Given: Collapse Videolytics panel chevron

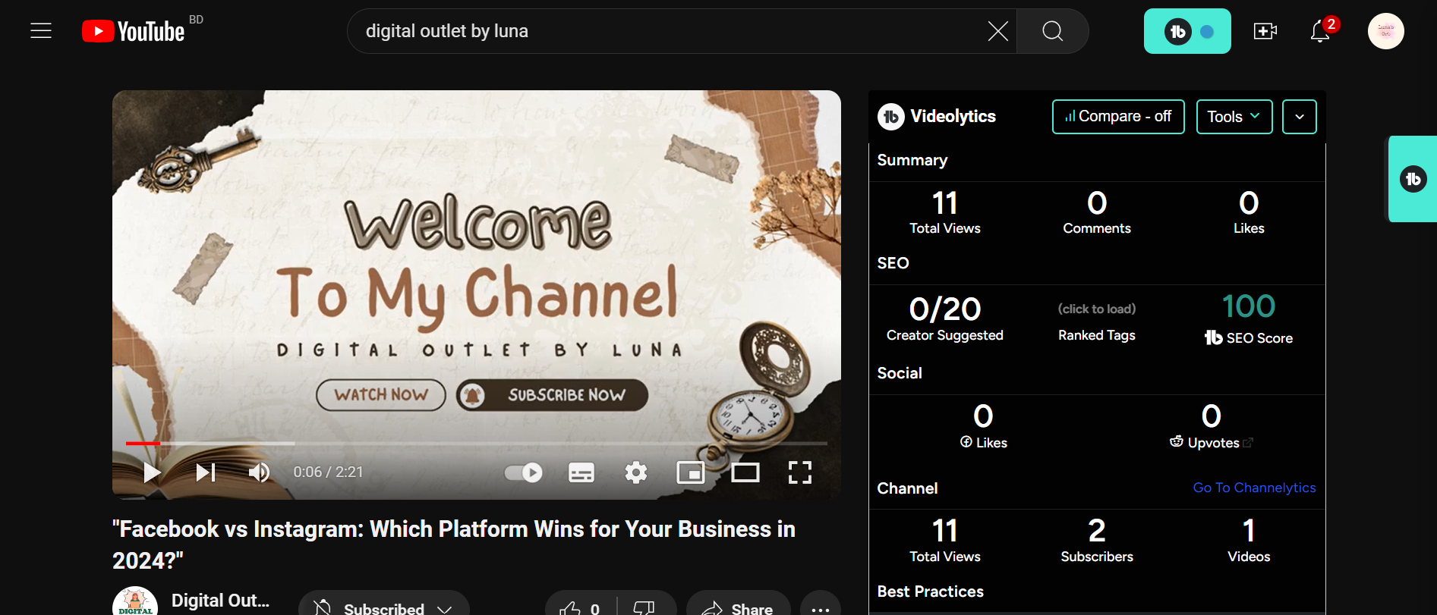Looking at the screenshot, I should (x=1300, y=117).
